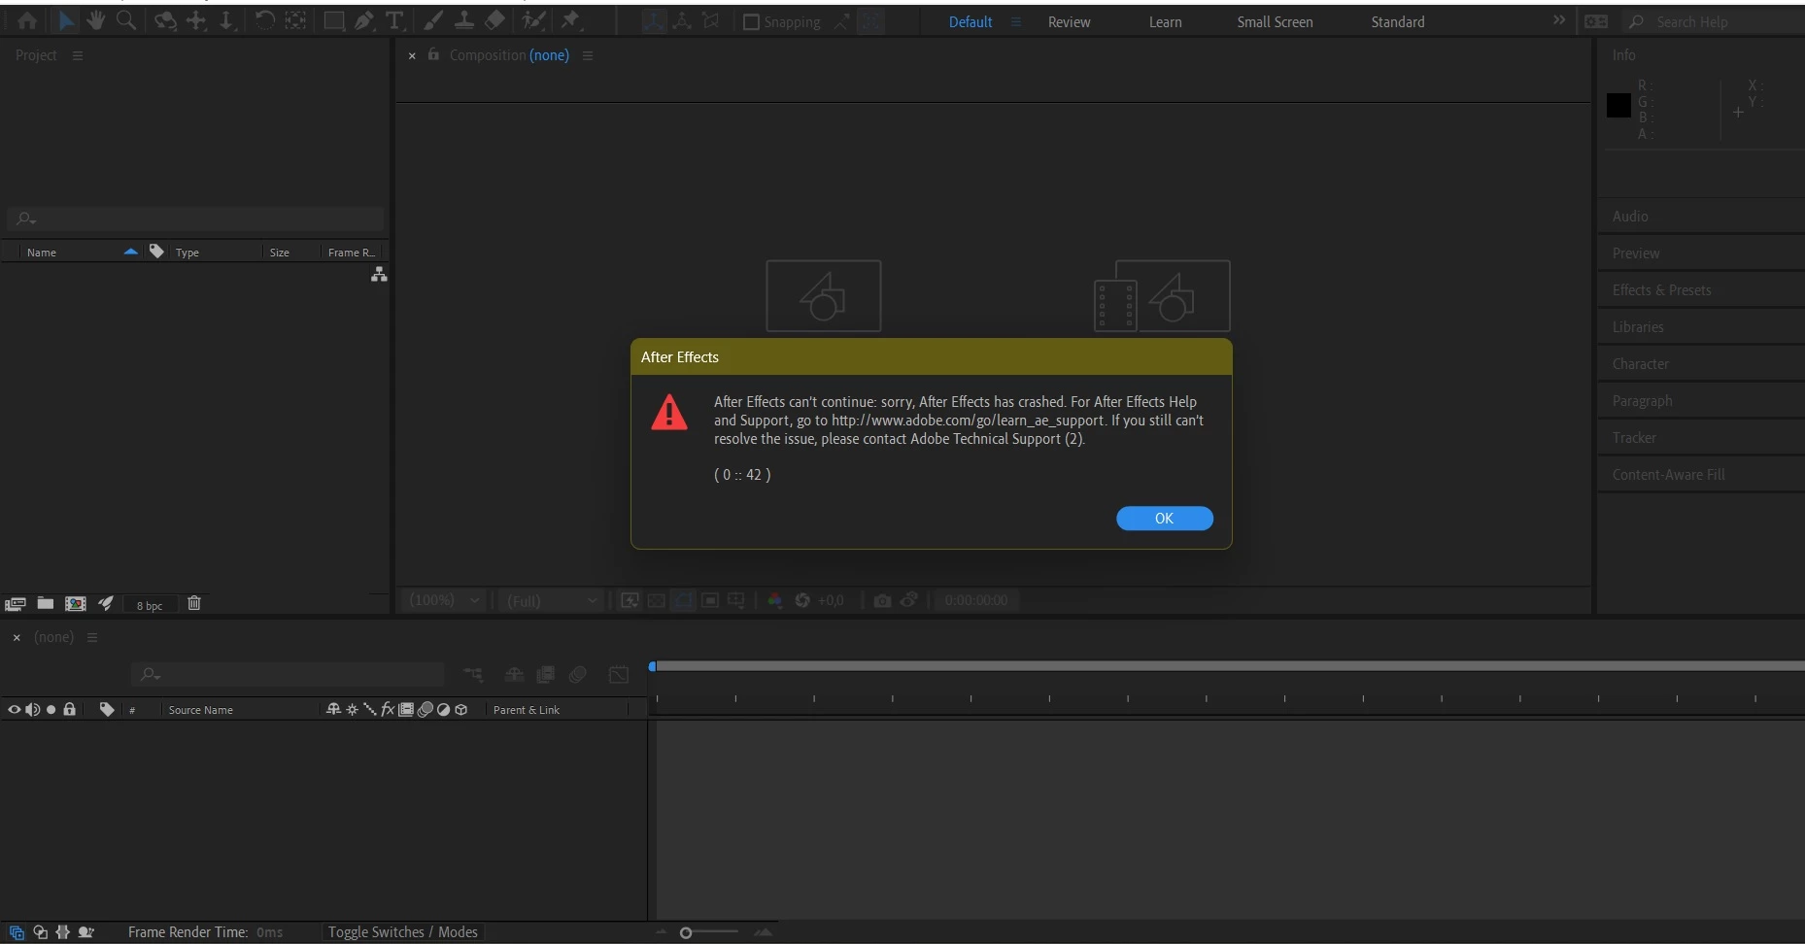
Task: Toggle transparency grid in composition viewer
Action: point(657,600)
